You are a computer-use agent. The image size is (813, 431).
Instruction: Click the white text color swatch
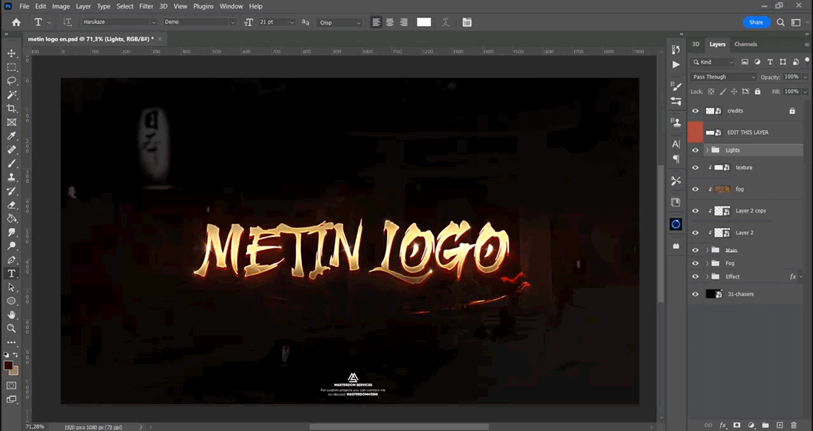424,22
